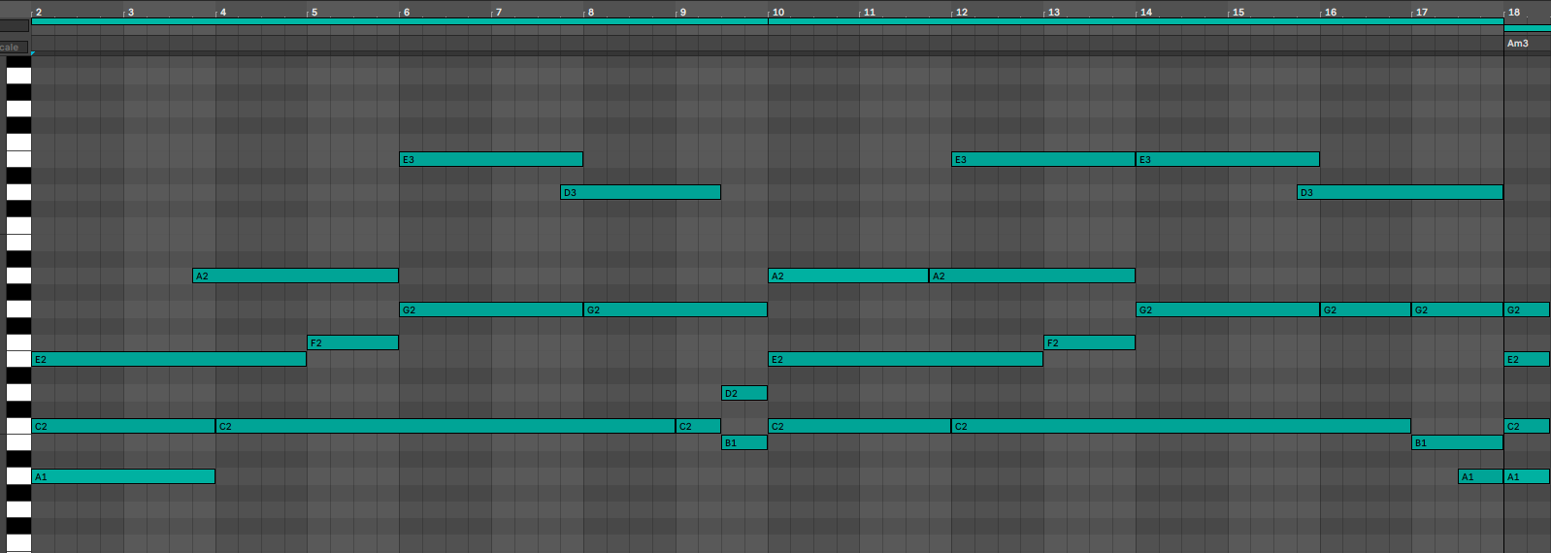This screenshot has height=553, width=1551.
Task: Select the teal loop brace spanning bars 2–18
Action: 767,21
